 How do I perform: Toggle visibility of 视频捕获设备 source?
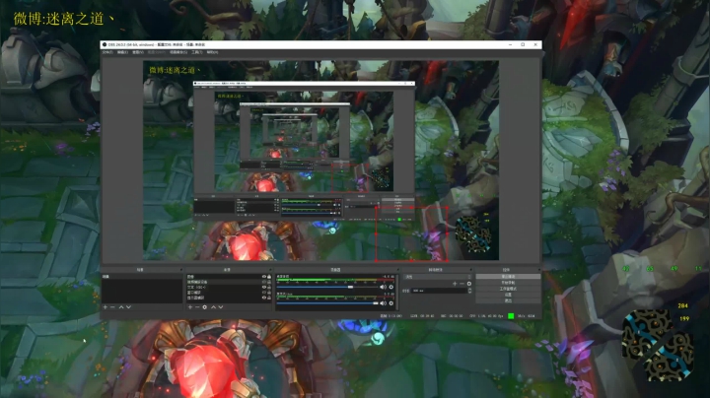(x=264, y=282)
